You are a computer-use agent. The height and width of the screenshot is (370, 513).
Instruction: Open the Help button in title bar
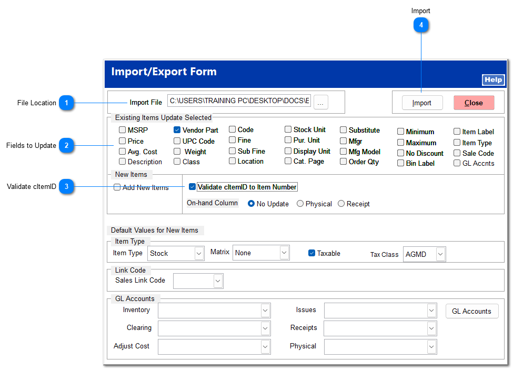pos(493,80)
